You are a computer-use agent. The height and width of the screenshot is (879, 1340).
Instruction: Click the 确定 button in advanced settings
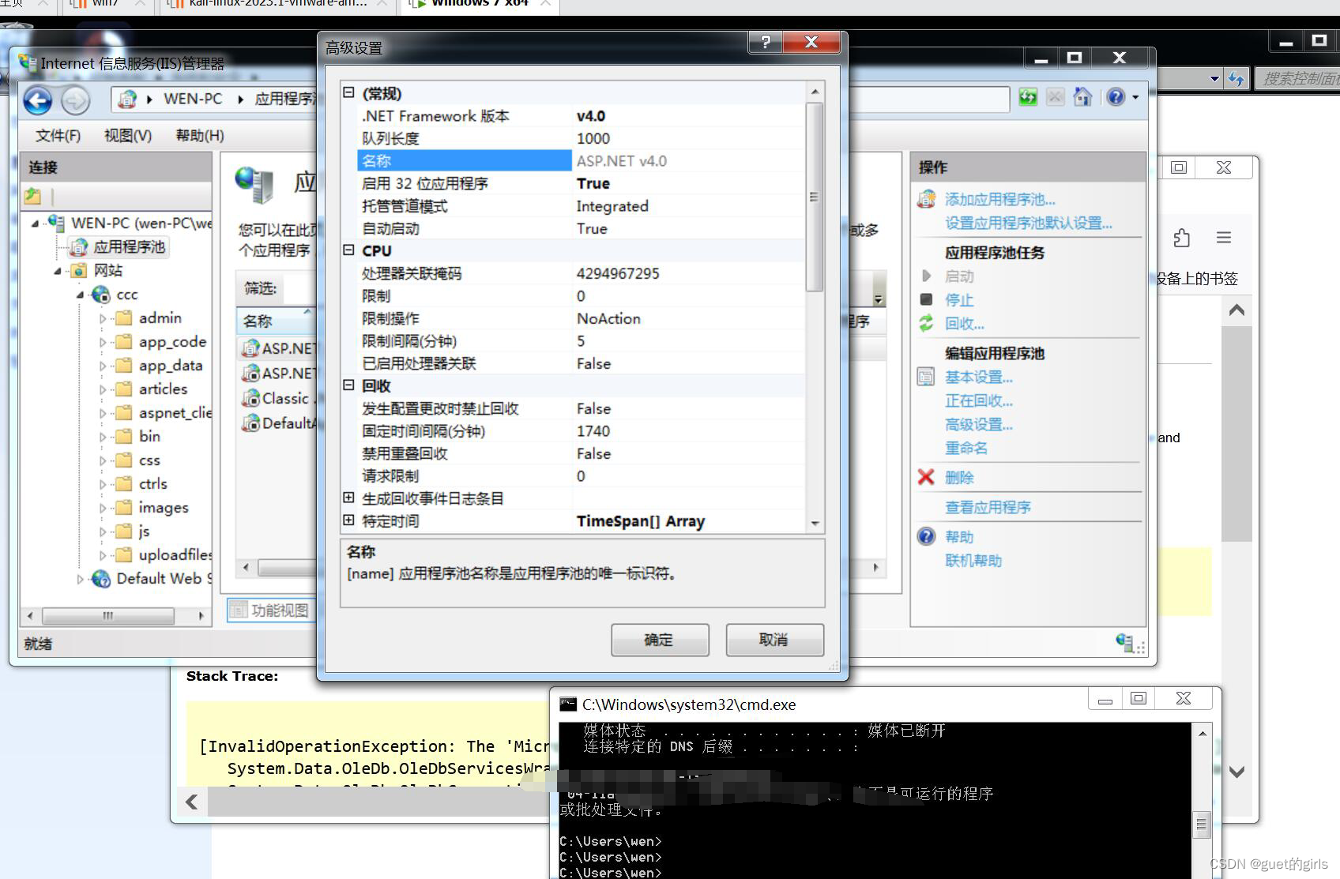click(x=660, y=640)
